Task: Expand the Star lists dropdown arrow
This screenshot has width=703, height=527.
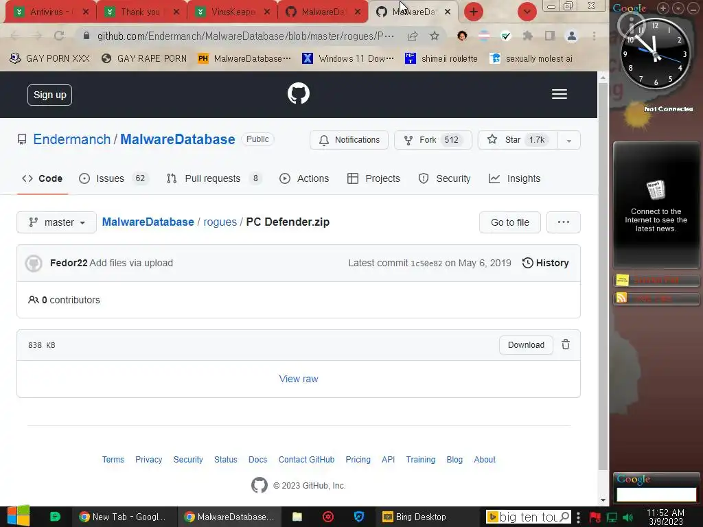Action: [x=569, y=140]
